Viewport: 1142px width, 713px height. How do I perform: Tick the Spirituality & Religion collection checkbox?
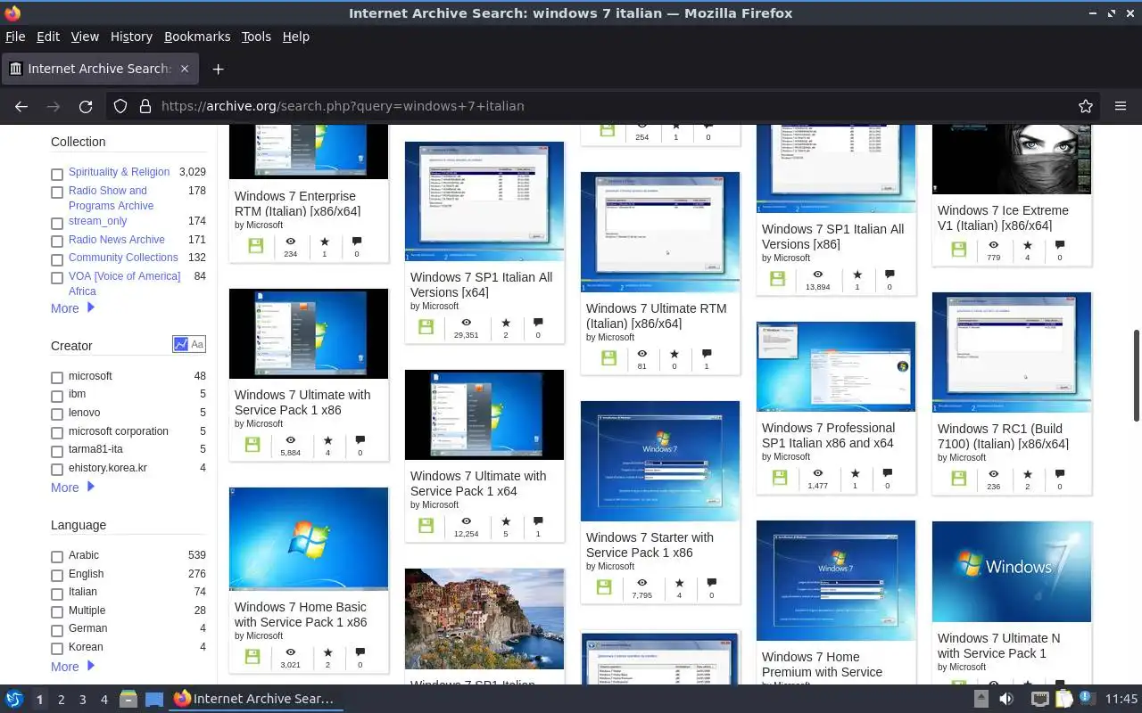coord(57,174)
